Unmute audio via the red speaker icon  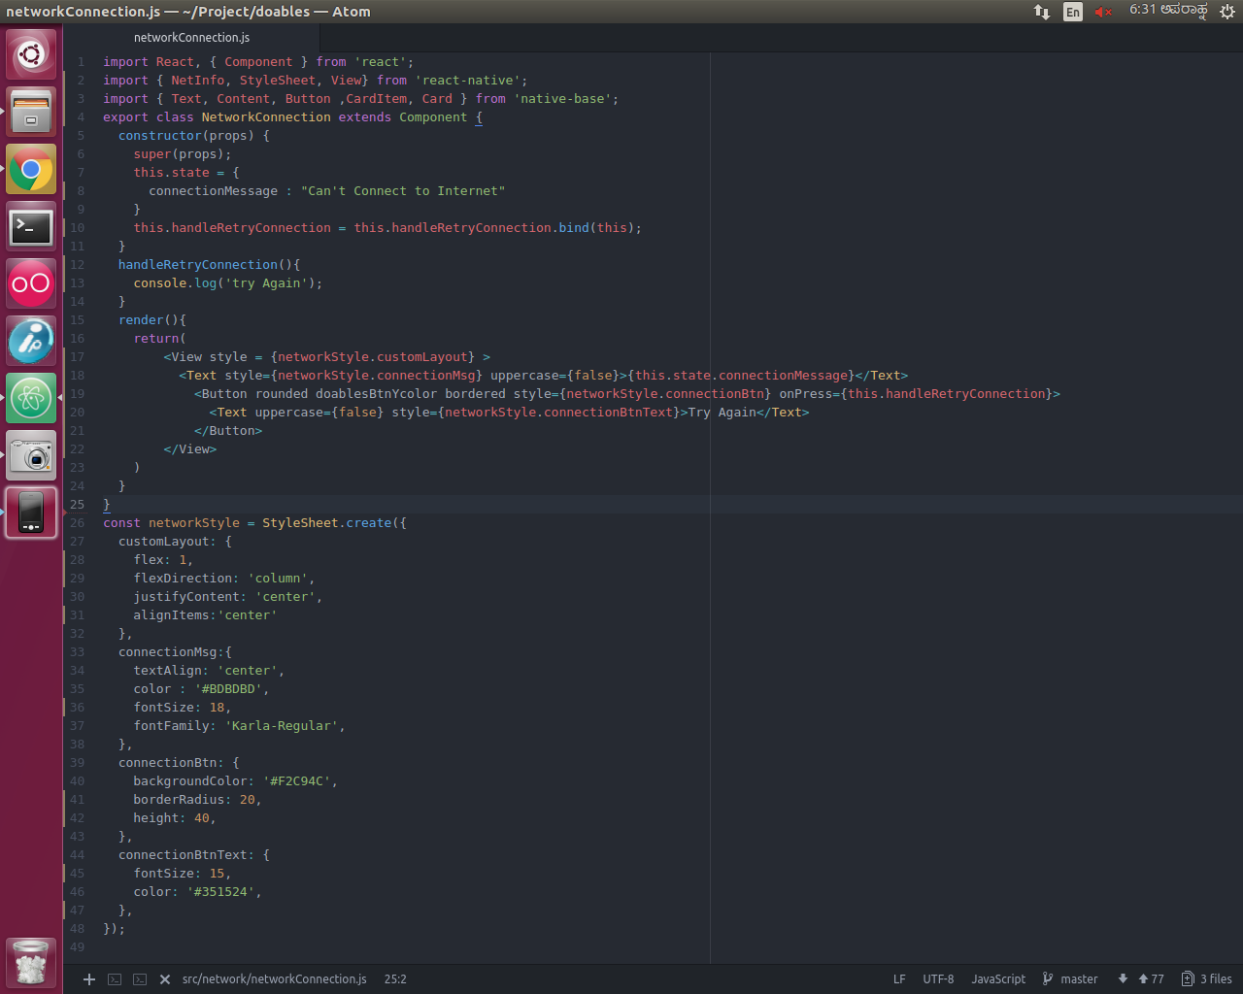point(1102,12)
